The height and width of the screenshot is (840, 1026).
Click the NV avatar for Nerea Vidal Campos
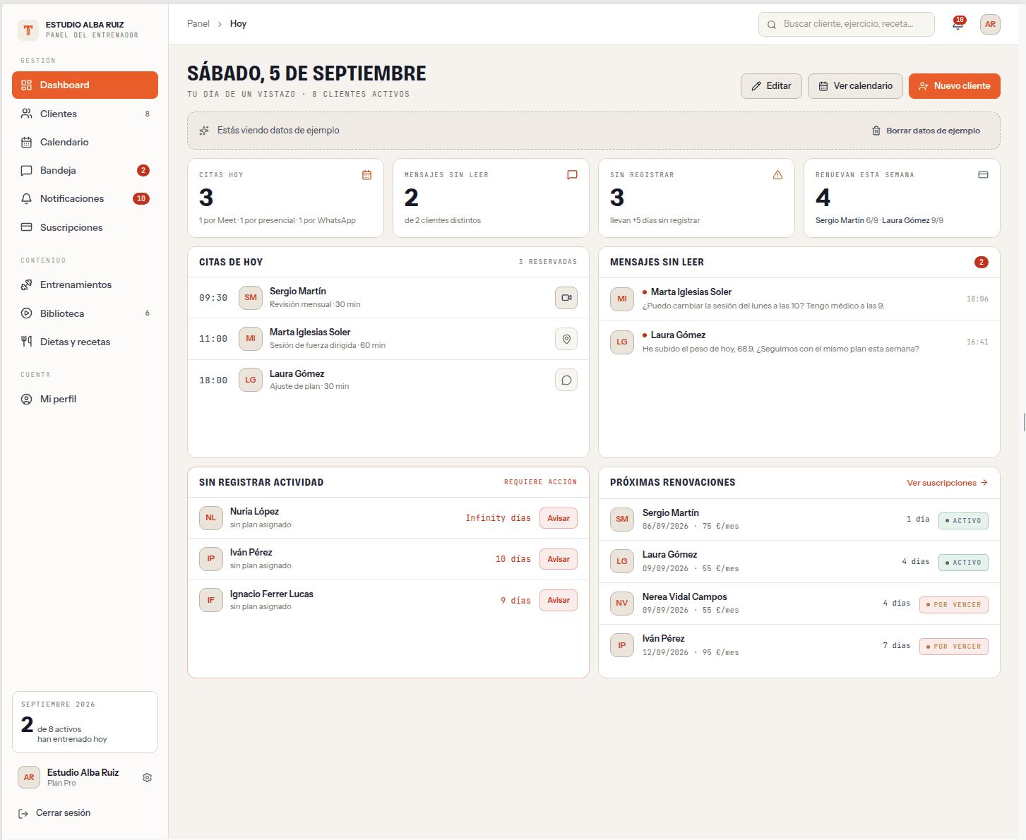621,604
